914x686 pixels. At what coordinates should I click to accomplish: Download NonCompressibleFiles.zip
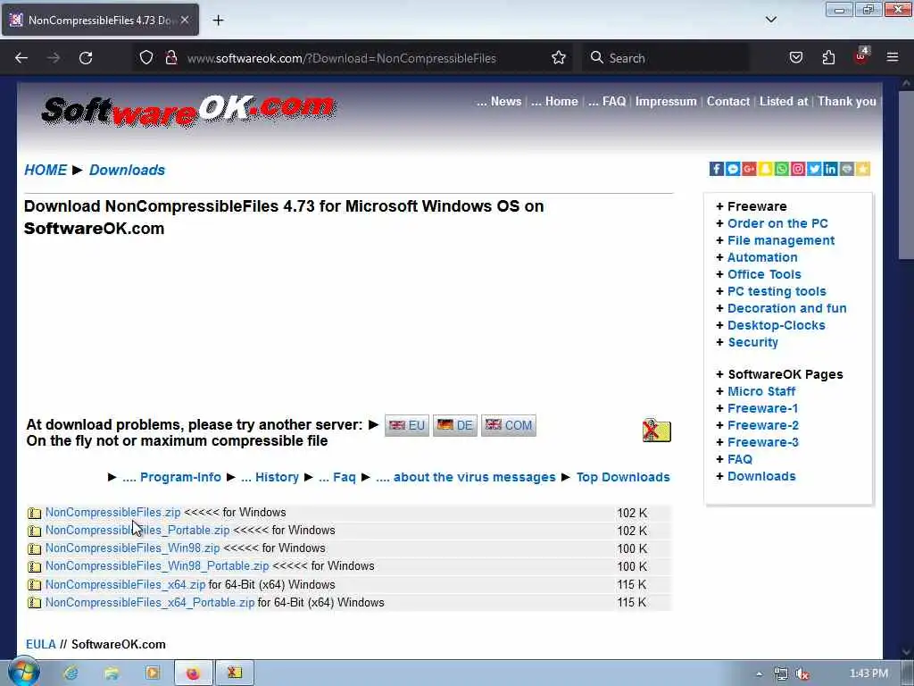coord(113,512)
